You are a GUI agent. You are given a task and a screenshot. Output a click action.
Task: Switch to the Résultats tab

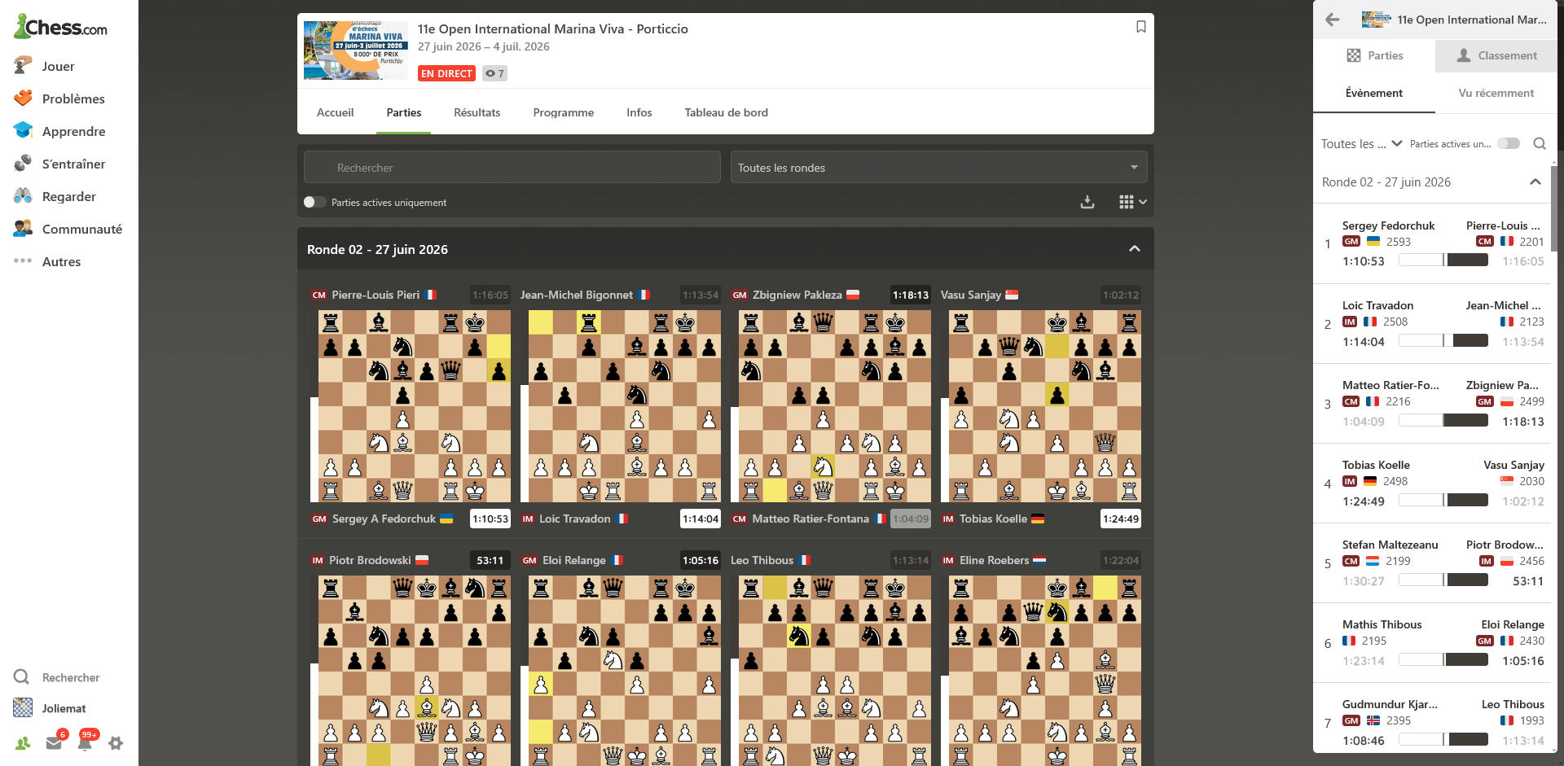[477, 112]
